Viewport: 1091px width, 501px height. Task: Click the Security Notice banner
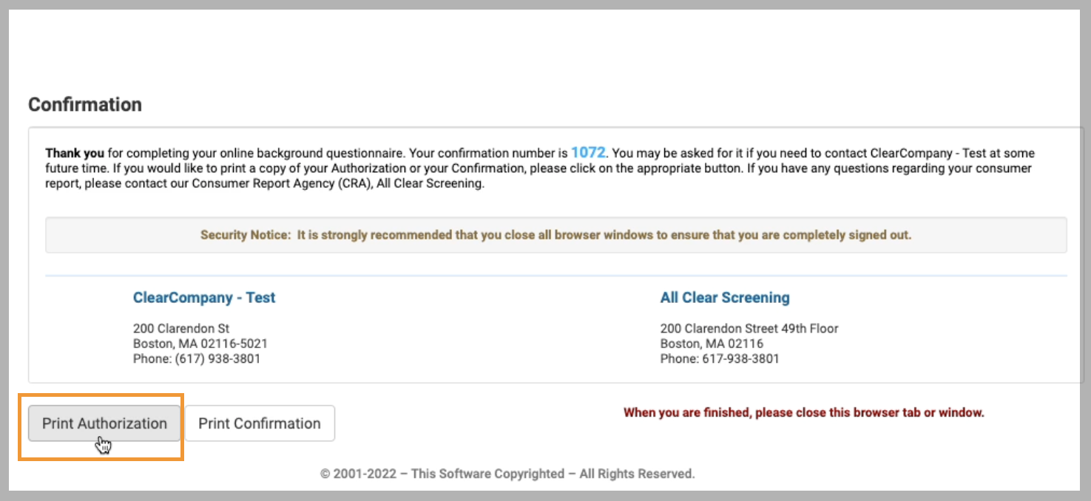tap(556, 235)
